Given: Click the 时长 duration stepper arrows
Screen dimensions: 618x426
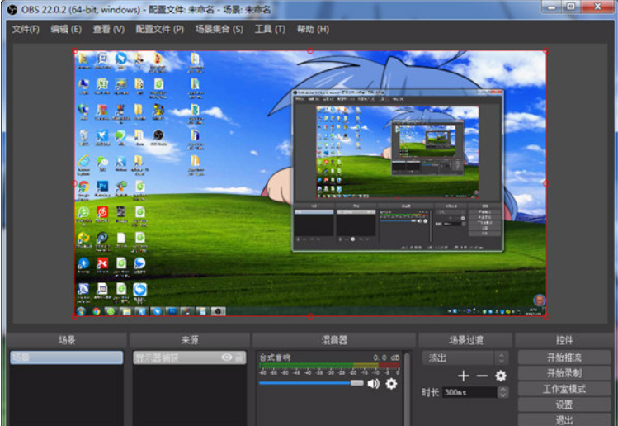Looking at the screenshot, I should pos(502,392).
